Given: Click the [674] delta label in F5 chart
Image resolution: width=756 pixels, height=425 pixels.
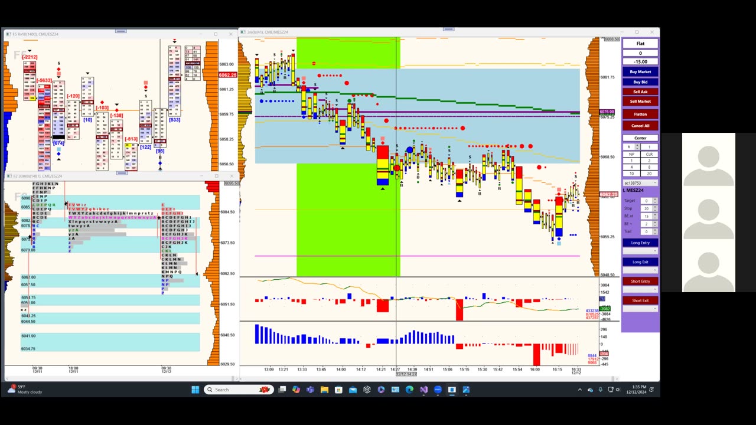Looking at the screenshot, I should click(58, 143).
